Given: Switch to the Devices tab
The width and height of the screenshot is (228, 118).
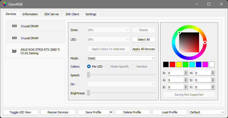Looking at the screenshot, I should tap(11, 14).
